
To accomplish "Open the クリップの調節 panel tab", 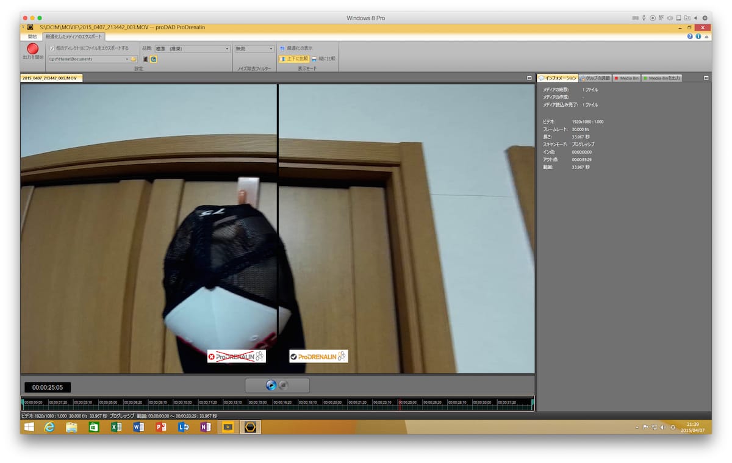I will [x=595, y=78].
